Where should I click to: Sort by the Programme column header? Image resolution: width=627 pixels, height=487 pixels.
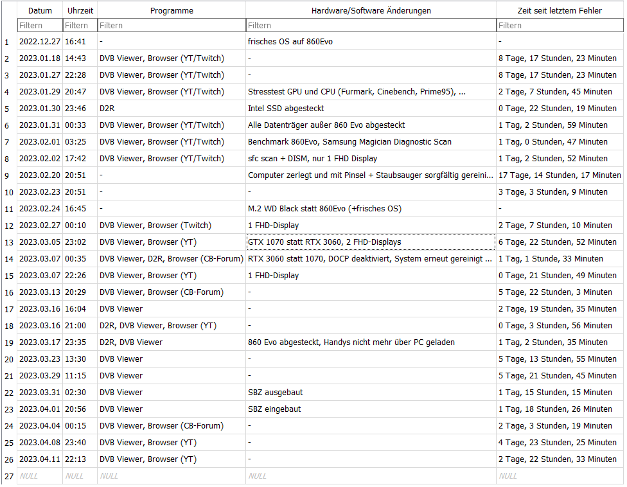[172, 10]
